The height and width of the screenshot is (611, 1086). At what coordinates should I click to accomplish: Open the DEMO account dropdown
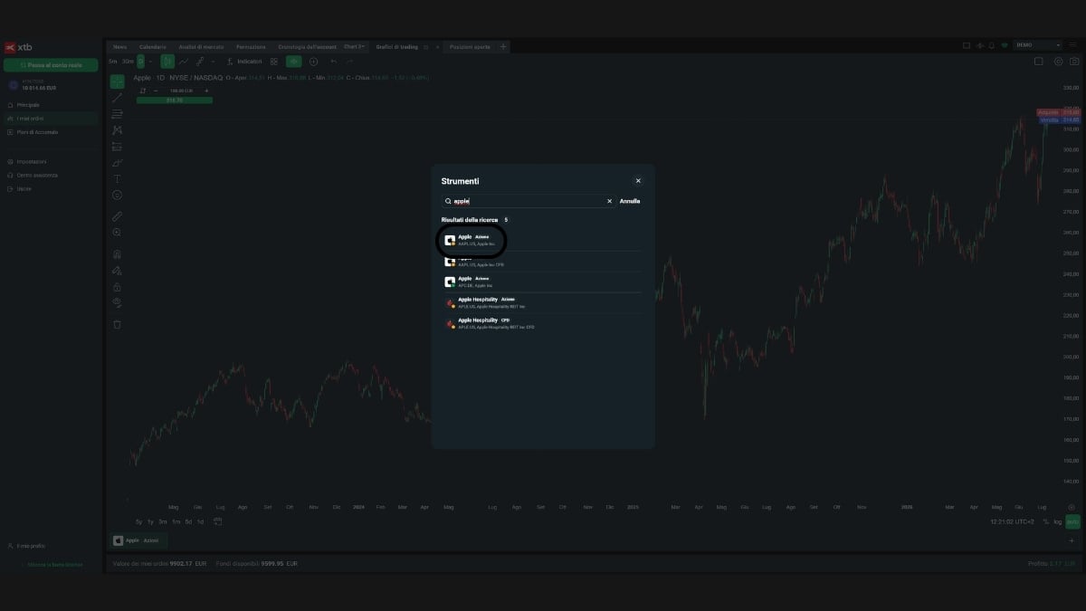click(1037, 44)
